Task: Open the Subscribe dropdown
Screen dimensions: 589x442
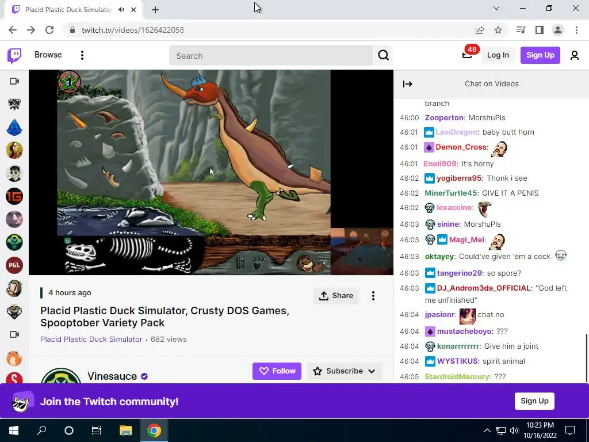Action: 345,371
